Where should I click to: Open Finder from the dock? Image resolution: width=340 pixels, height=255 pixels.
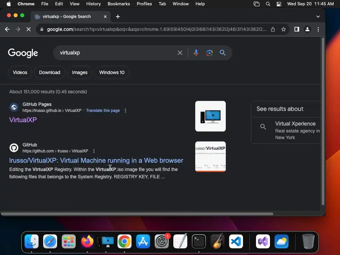point(32,241)
